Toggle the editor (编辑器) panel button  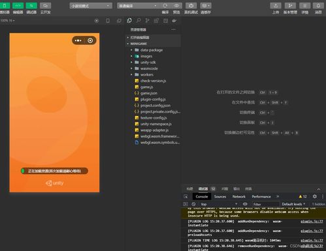point(18,6)
